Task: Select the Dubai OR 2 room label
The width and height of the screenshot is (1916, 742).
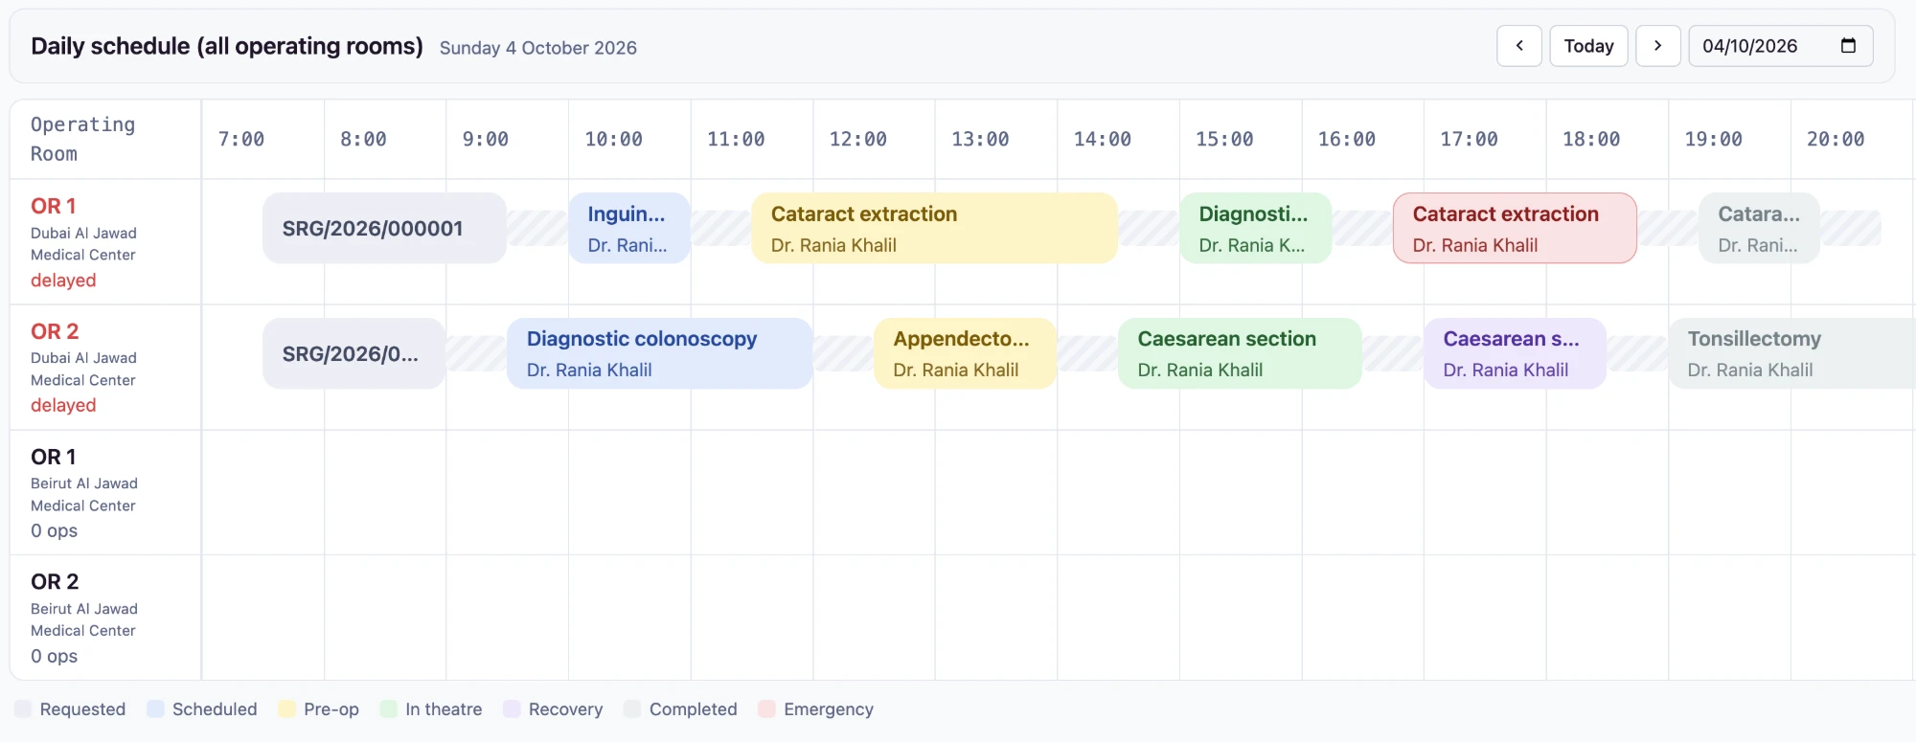Action: tap(55, 331)
